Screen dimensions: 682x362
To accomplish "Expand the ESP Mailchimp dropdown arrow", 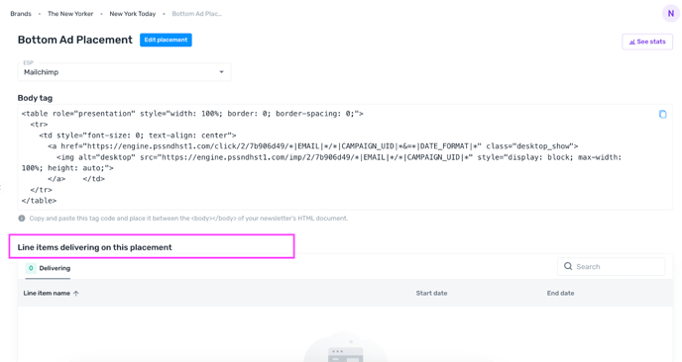I will [x=221, y=72].
